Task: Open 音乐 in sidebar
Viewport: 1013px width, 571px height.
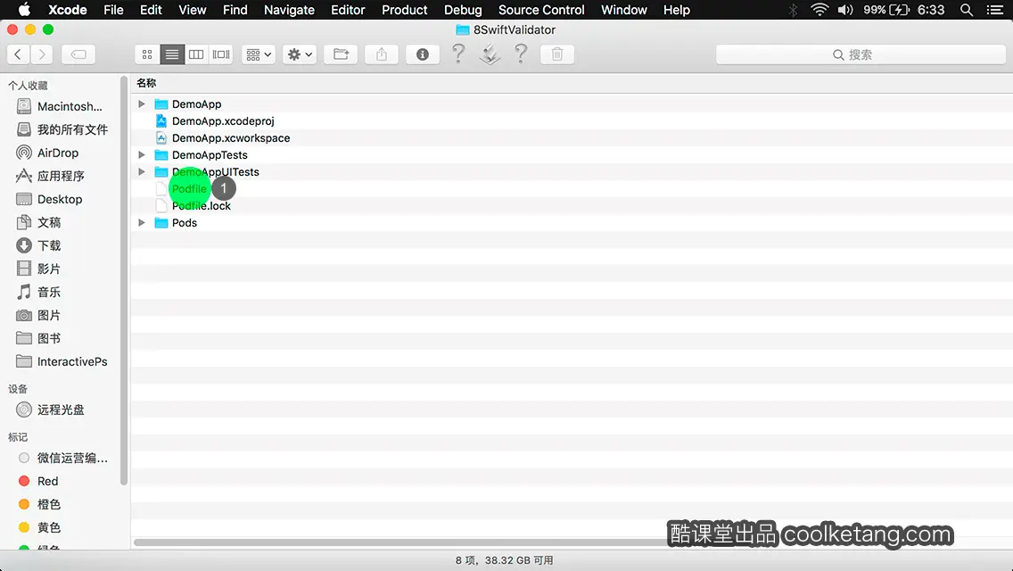Action: point(38,292)
